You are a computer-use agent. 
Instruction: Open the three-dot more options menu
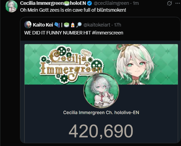click(178, 3)
